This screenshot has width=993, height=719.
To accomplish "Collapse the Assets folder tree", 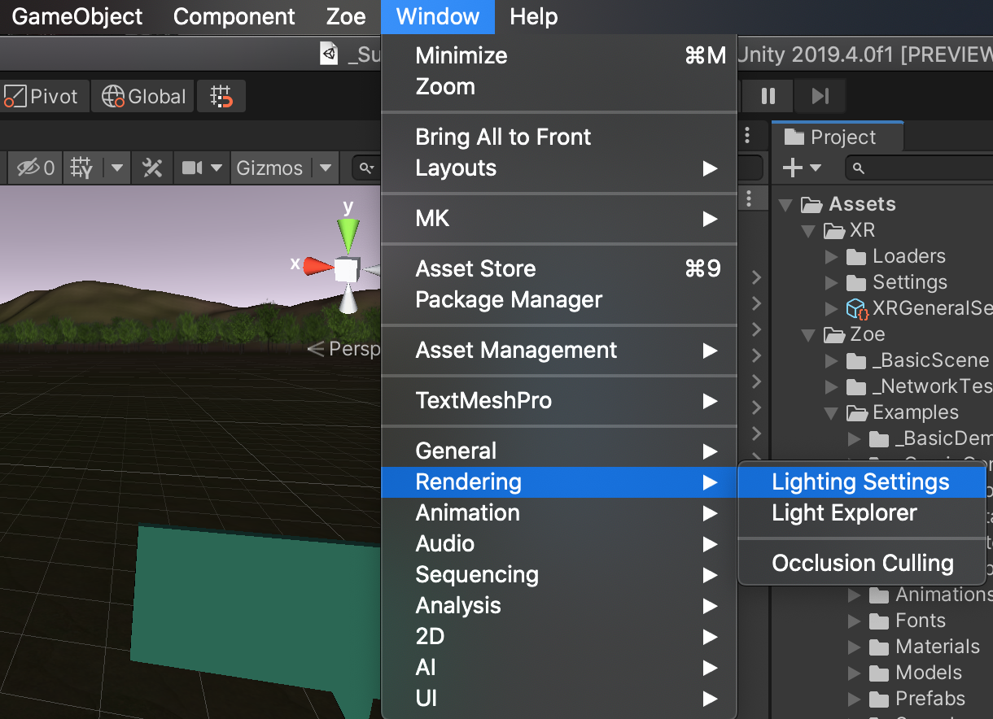I will tap(785, 205).
